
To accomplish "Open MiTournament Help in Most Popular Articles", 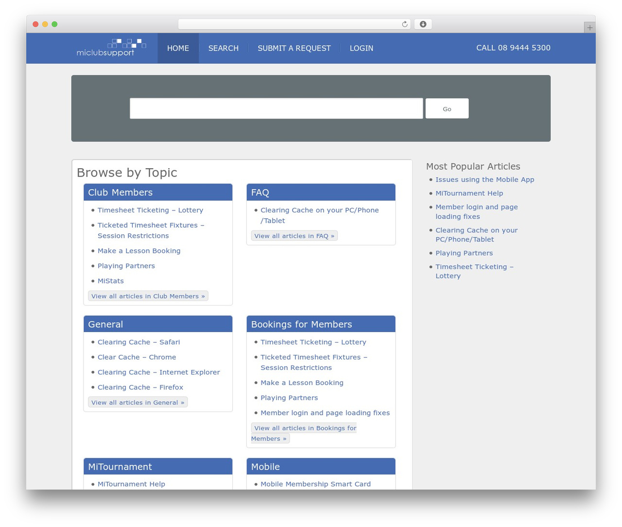I will coord(469,193).
